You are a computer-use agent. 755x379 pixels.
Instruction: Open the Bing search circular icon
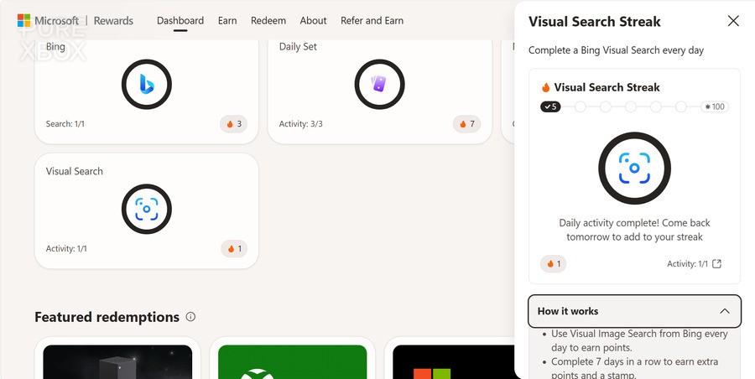(x=146, y=85)
